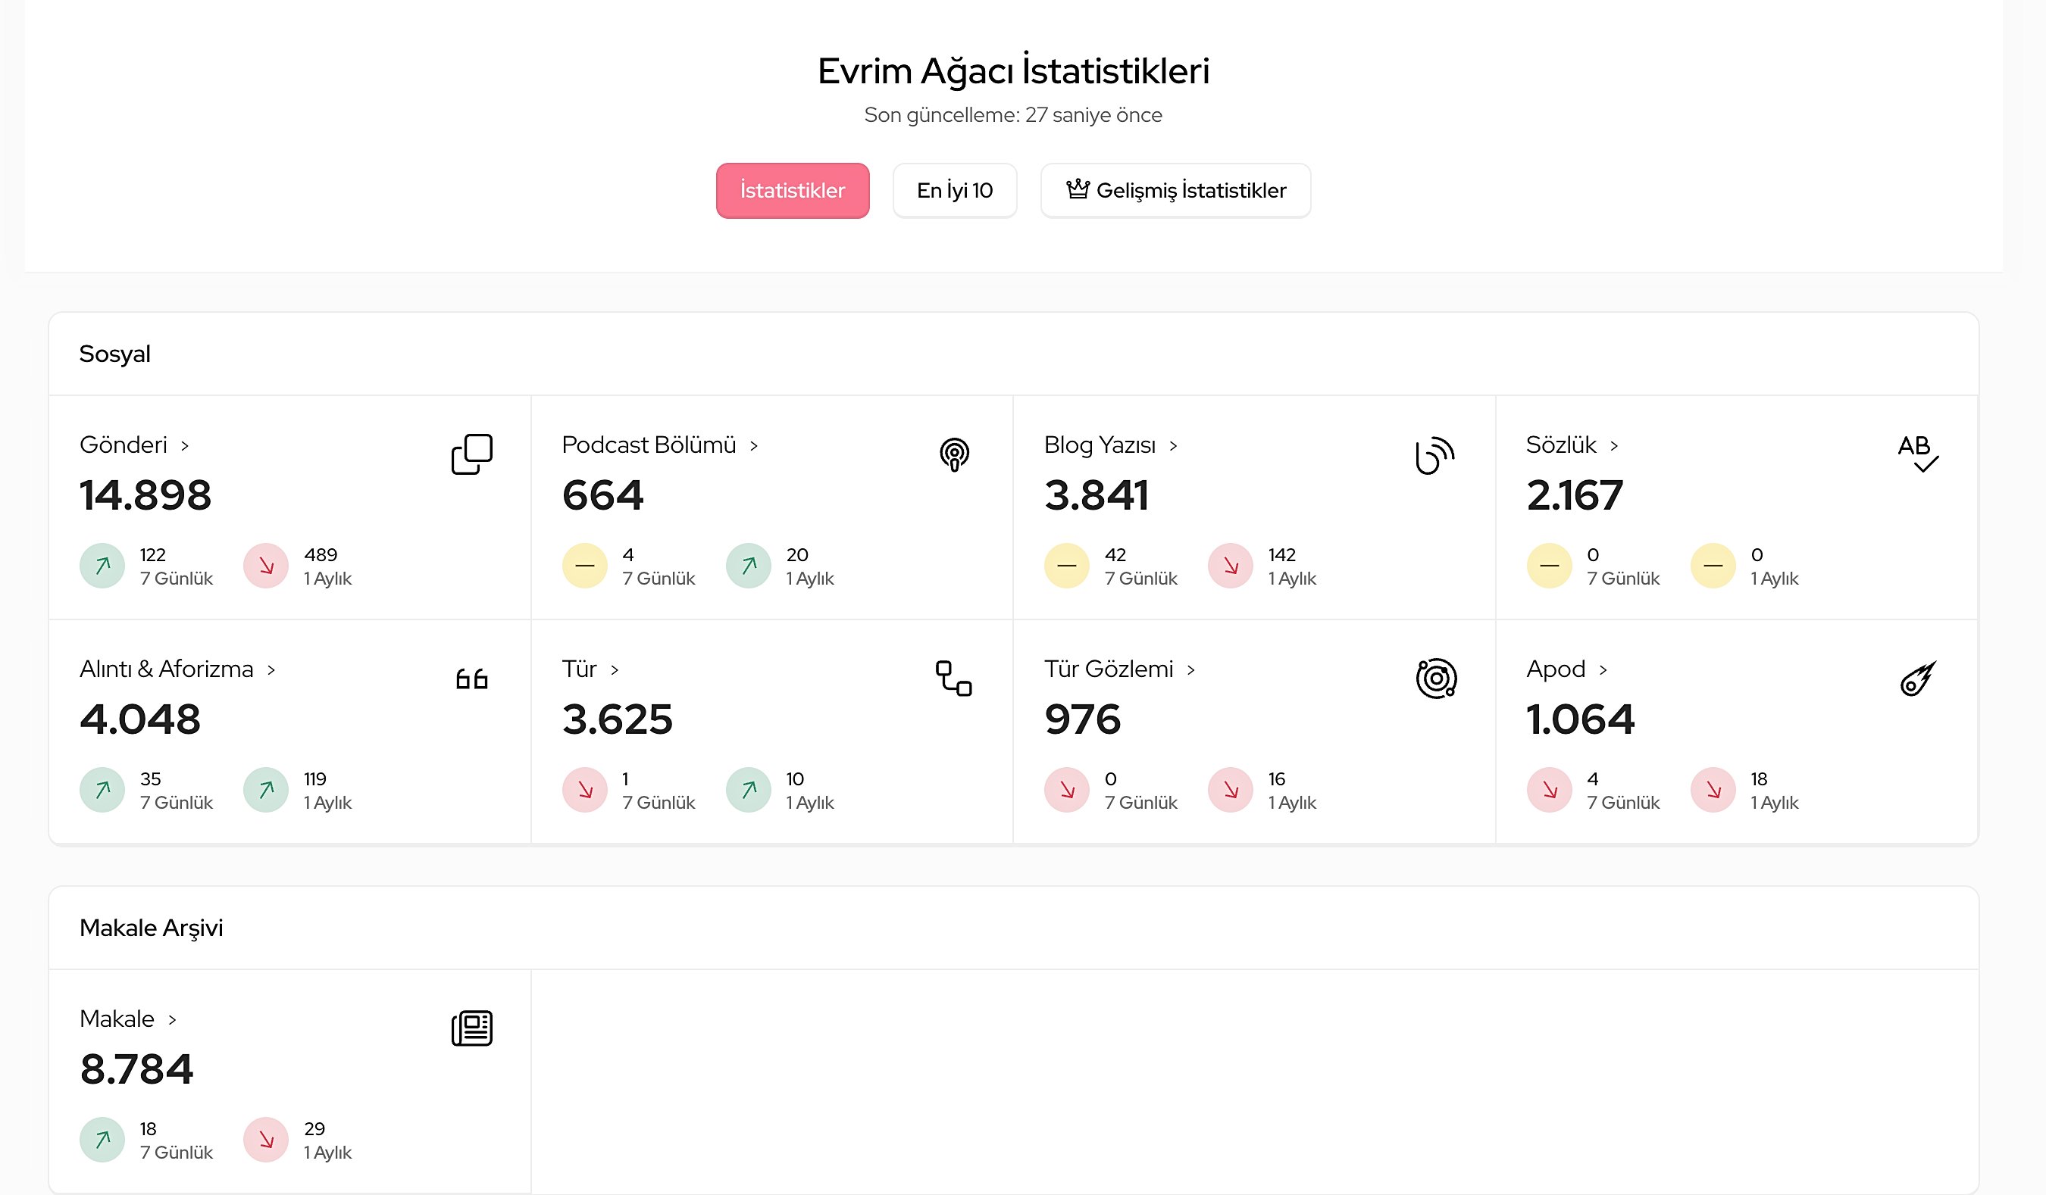2046x1195 pixels.
Task: Click the Apod comet icon
Action: 1918,679
